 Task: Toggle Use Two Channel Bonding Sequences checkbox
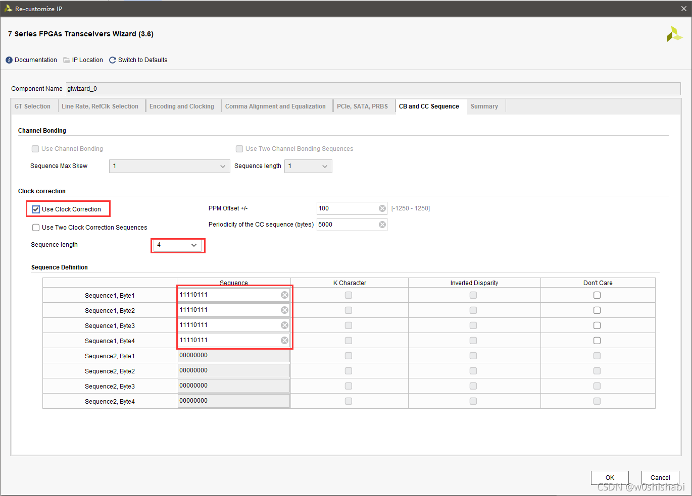(239, 149)
